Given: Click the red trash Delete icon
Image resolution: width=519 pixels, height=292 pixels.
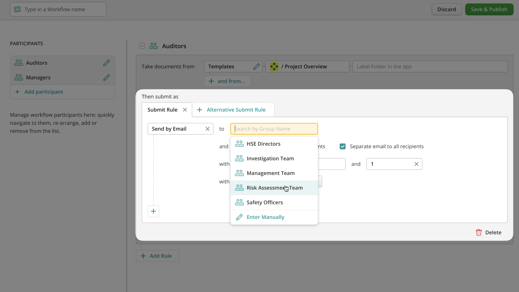Looking at the screenshot, I should click(x=478, y=232).
